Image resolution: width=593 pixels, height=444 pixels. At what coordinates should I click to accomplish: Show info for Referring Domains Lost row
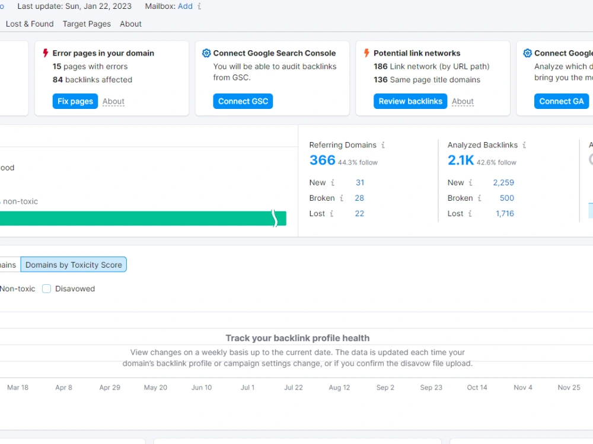pyautogui.click(x=331, y=214)
